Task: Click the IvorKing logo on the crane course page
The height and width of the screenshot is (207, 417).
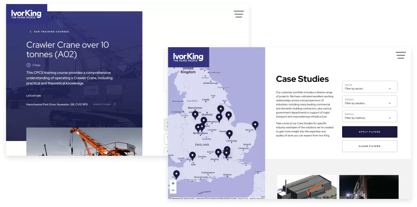Action: point(26,14)
